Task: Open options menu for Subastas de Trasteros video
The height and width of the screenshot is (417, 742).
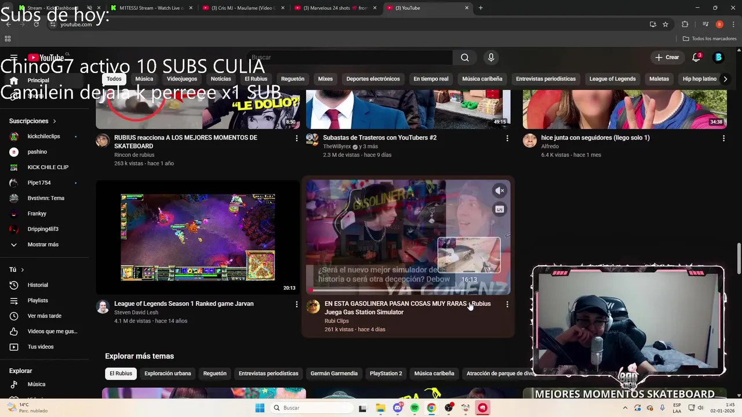Action: (507, 138)
